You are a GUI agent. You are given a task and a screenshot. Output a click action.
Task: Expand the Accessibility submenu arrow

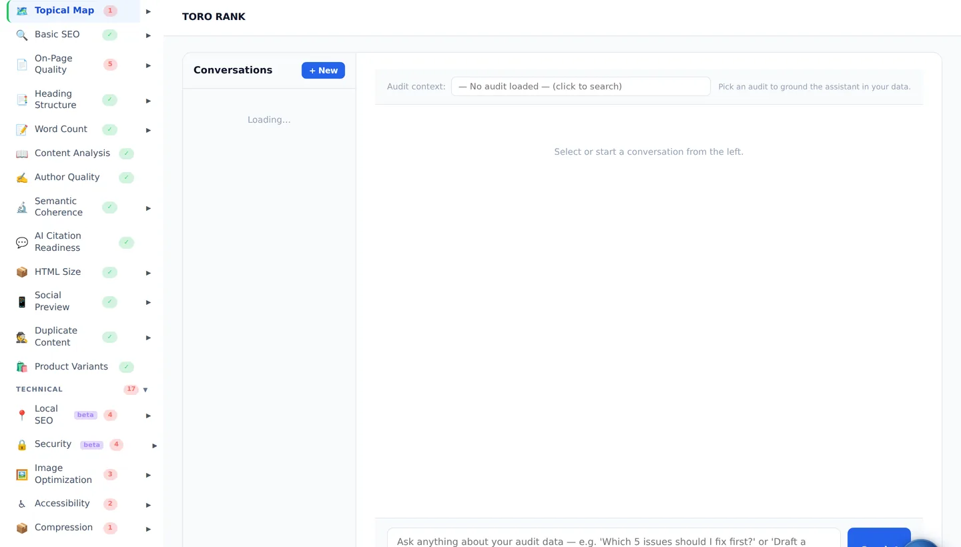coord(148,505)
